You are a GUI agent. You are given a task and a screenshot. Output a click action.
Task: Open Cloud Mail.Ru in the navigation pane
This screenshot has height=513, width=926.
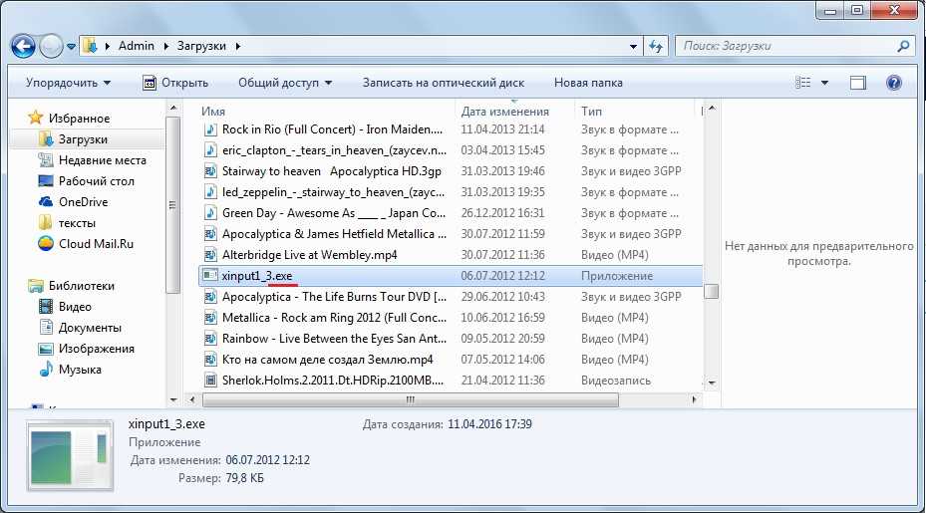pos(96,244)
